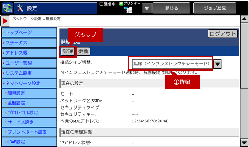The image size is (249, 147).
Task: Expand the システム設定 menu
Action: (x=29, y=73)
